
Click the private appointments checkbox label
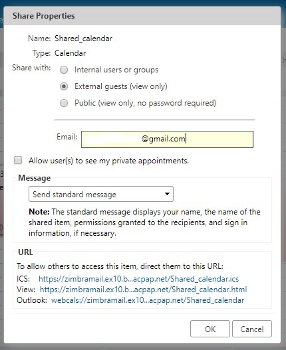coord(108,161)
